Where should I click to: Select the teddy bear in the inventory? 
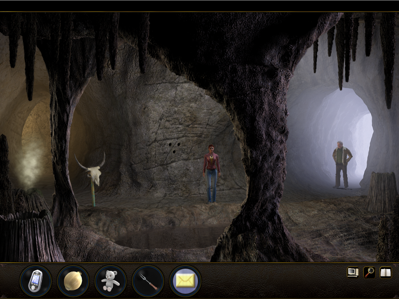point(109,281)
